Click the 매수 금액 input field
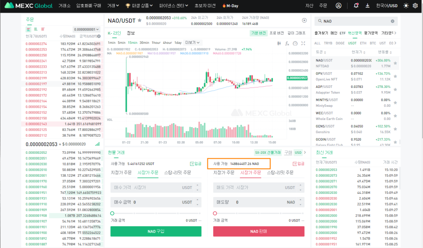Viewport: 423px width, 248px height. (156, 202)
